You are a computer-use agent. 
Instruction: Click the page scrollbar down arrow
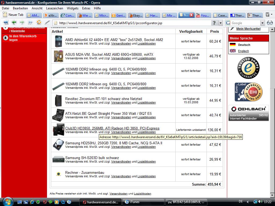pos(272,195)
